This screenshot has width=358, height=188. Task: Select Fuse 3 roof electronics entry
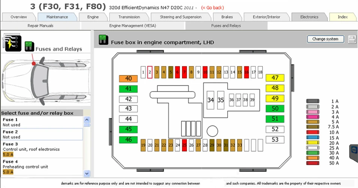[42, 149]
